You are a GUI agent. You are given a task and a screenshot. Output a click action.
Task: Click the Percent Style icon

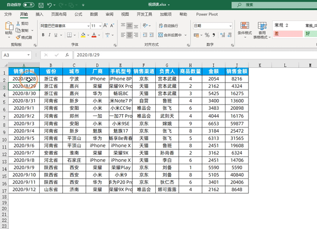(x=207, y=35)
